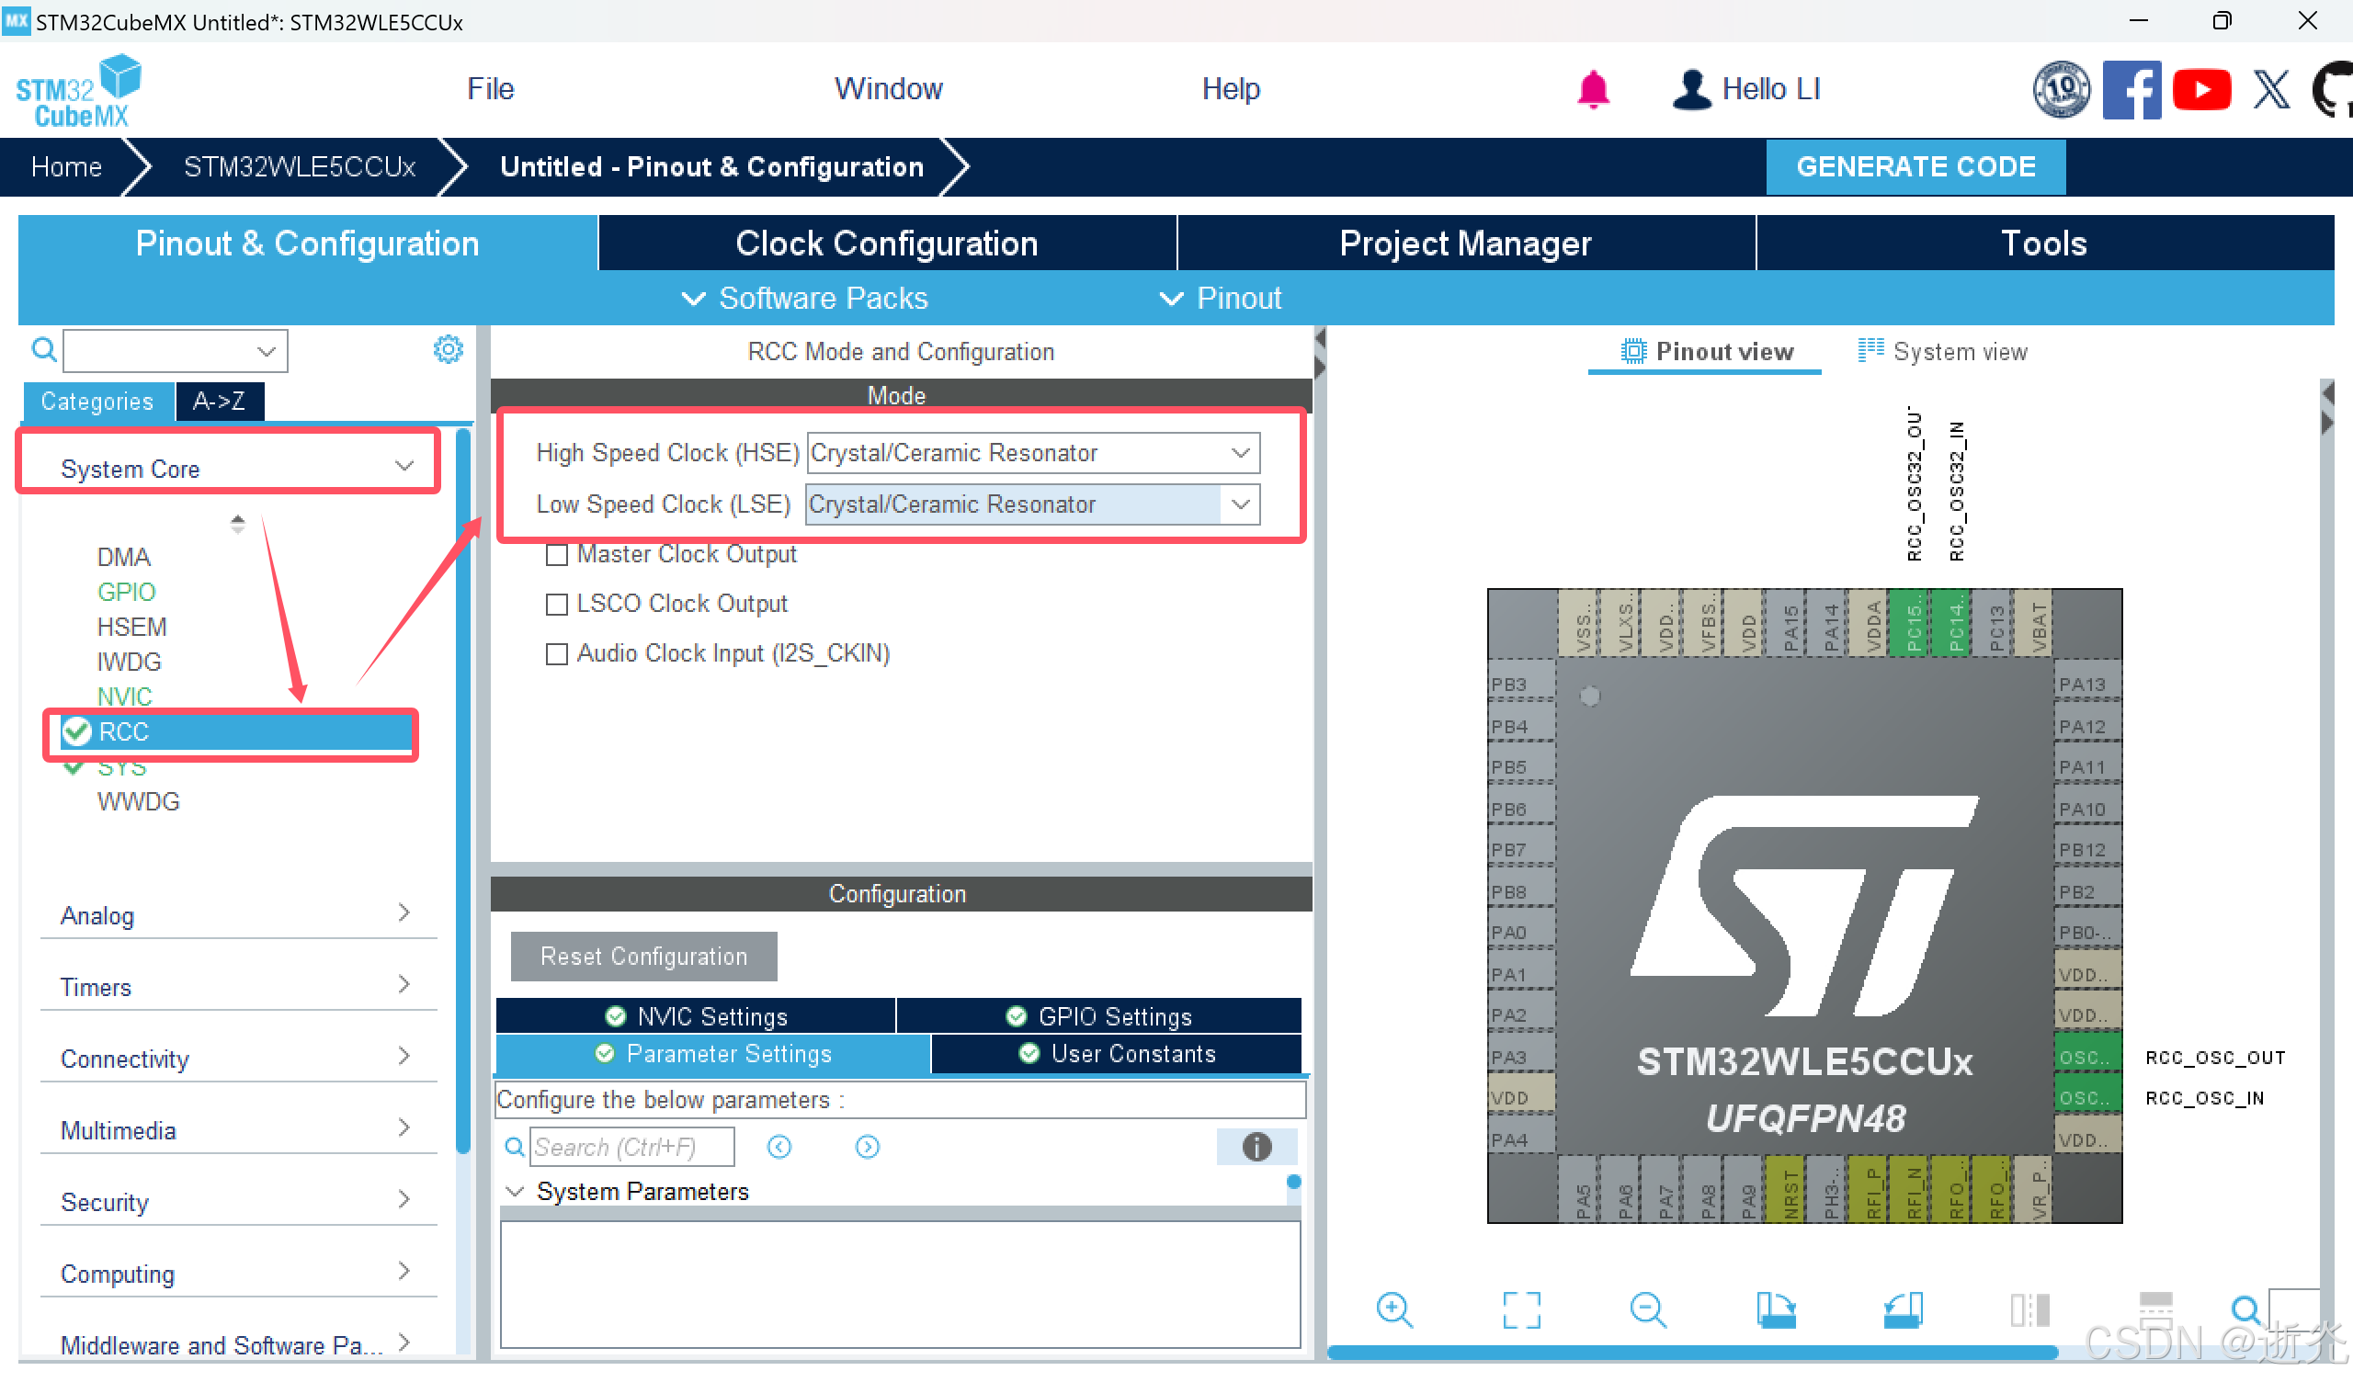Screen dimensions: 2353x1382
Task: Open the user account icon
Action: [1691, 90]
